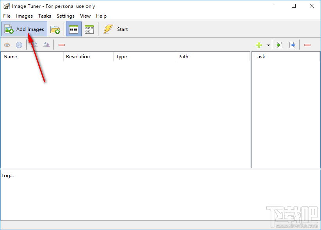Click the Add Images button
The image size is (321, 230).
[24, 29]
